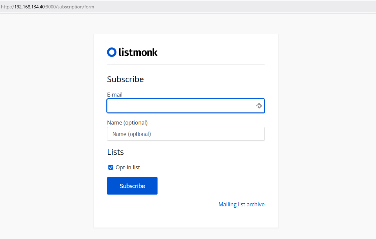376x239 pixels.
Task: Click the listmonk circle logo icon
Action: coord(111,52)
